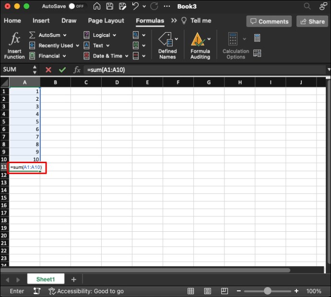The height and width of the screenshot is (297, 331).
Task: Open the Page Layout tab
Action: 106,21
